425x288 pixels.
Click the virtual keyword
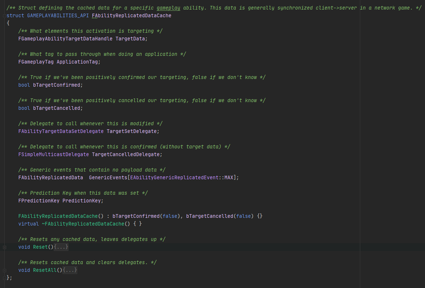[28, 224]
